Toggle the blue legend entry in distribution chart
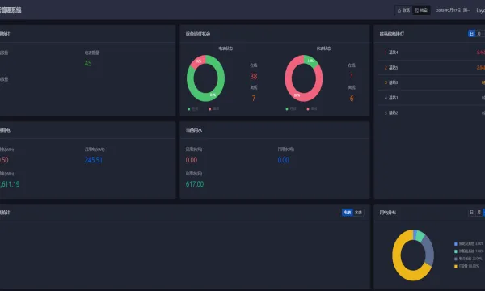Screen dimensions: 485x291 469,244
